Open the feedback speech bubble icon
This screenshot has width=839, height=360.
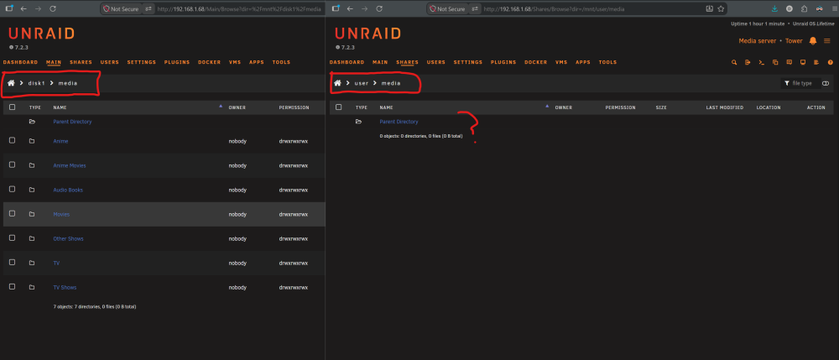(789, 63)
